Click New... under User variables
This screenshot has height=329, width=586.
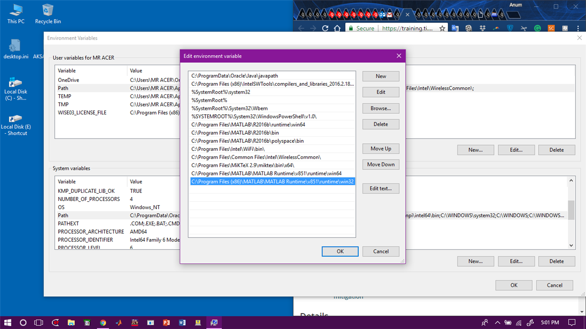(x=475, y=150)
